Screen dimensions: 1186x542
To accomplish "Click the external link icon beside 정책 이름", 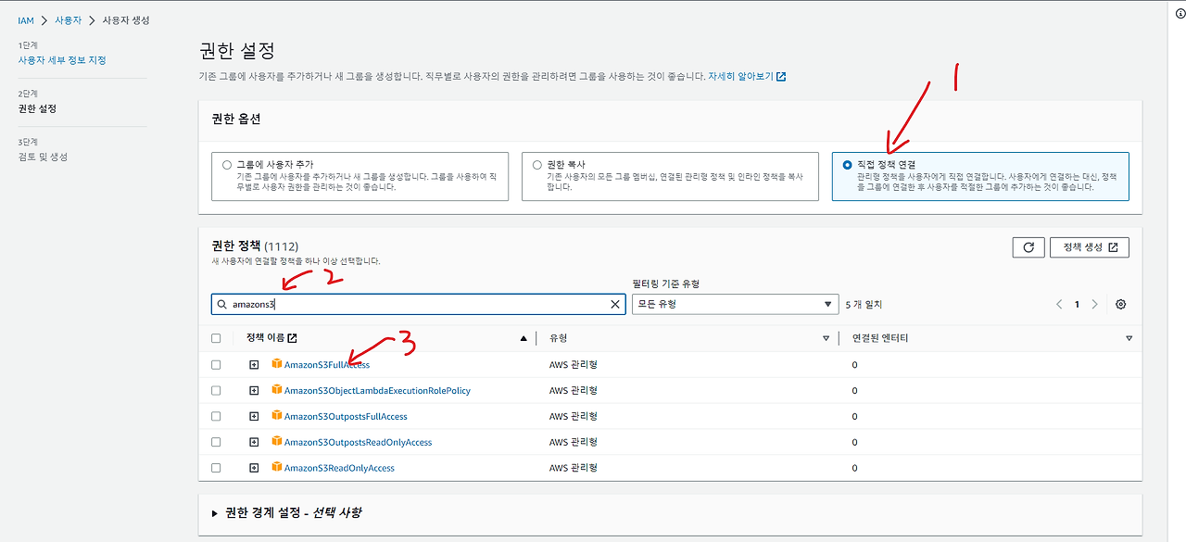I will click(293, 338).
